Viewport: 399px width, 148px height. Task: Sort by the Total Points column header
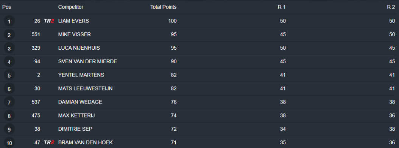click(164, 7)
